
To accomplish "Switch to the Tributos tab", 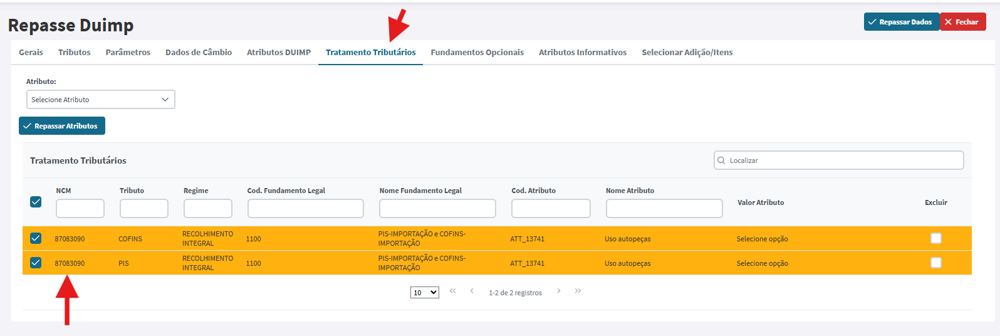I will [75, 52].
